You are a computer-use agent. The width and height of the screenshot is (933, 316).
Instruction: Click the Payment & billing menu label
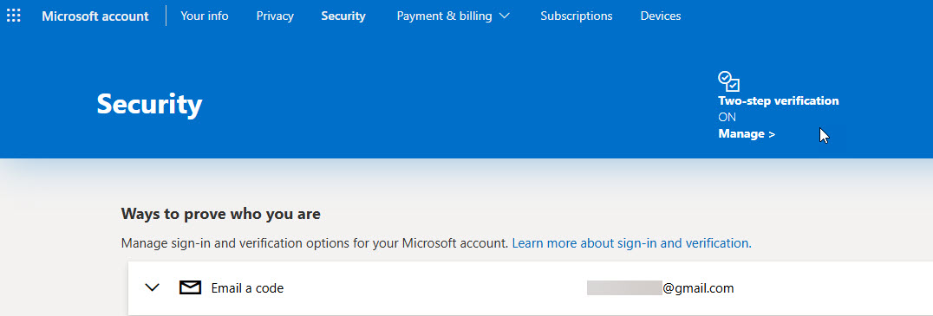(444, 16)
